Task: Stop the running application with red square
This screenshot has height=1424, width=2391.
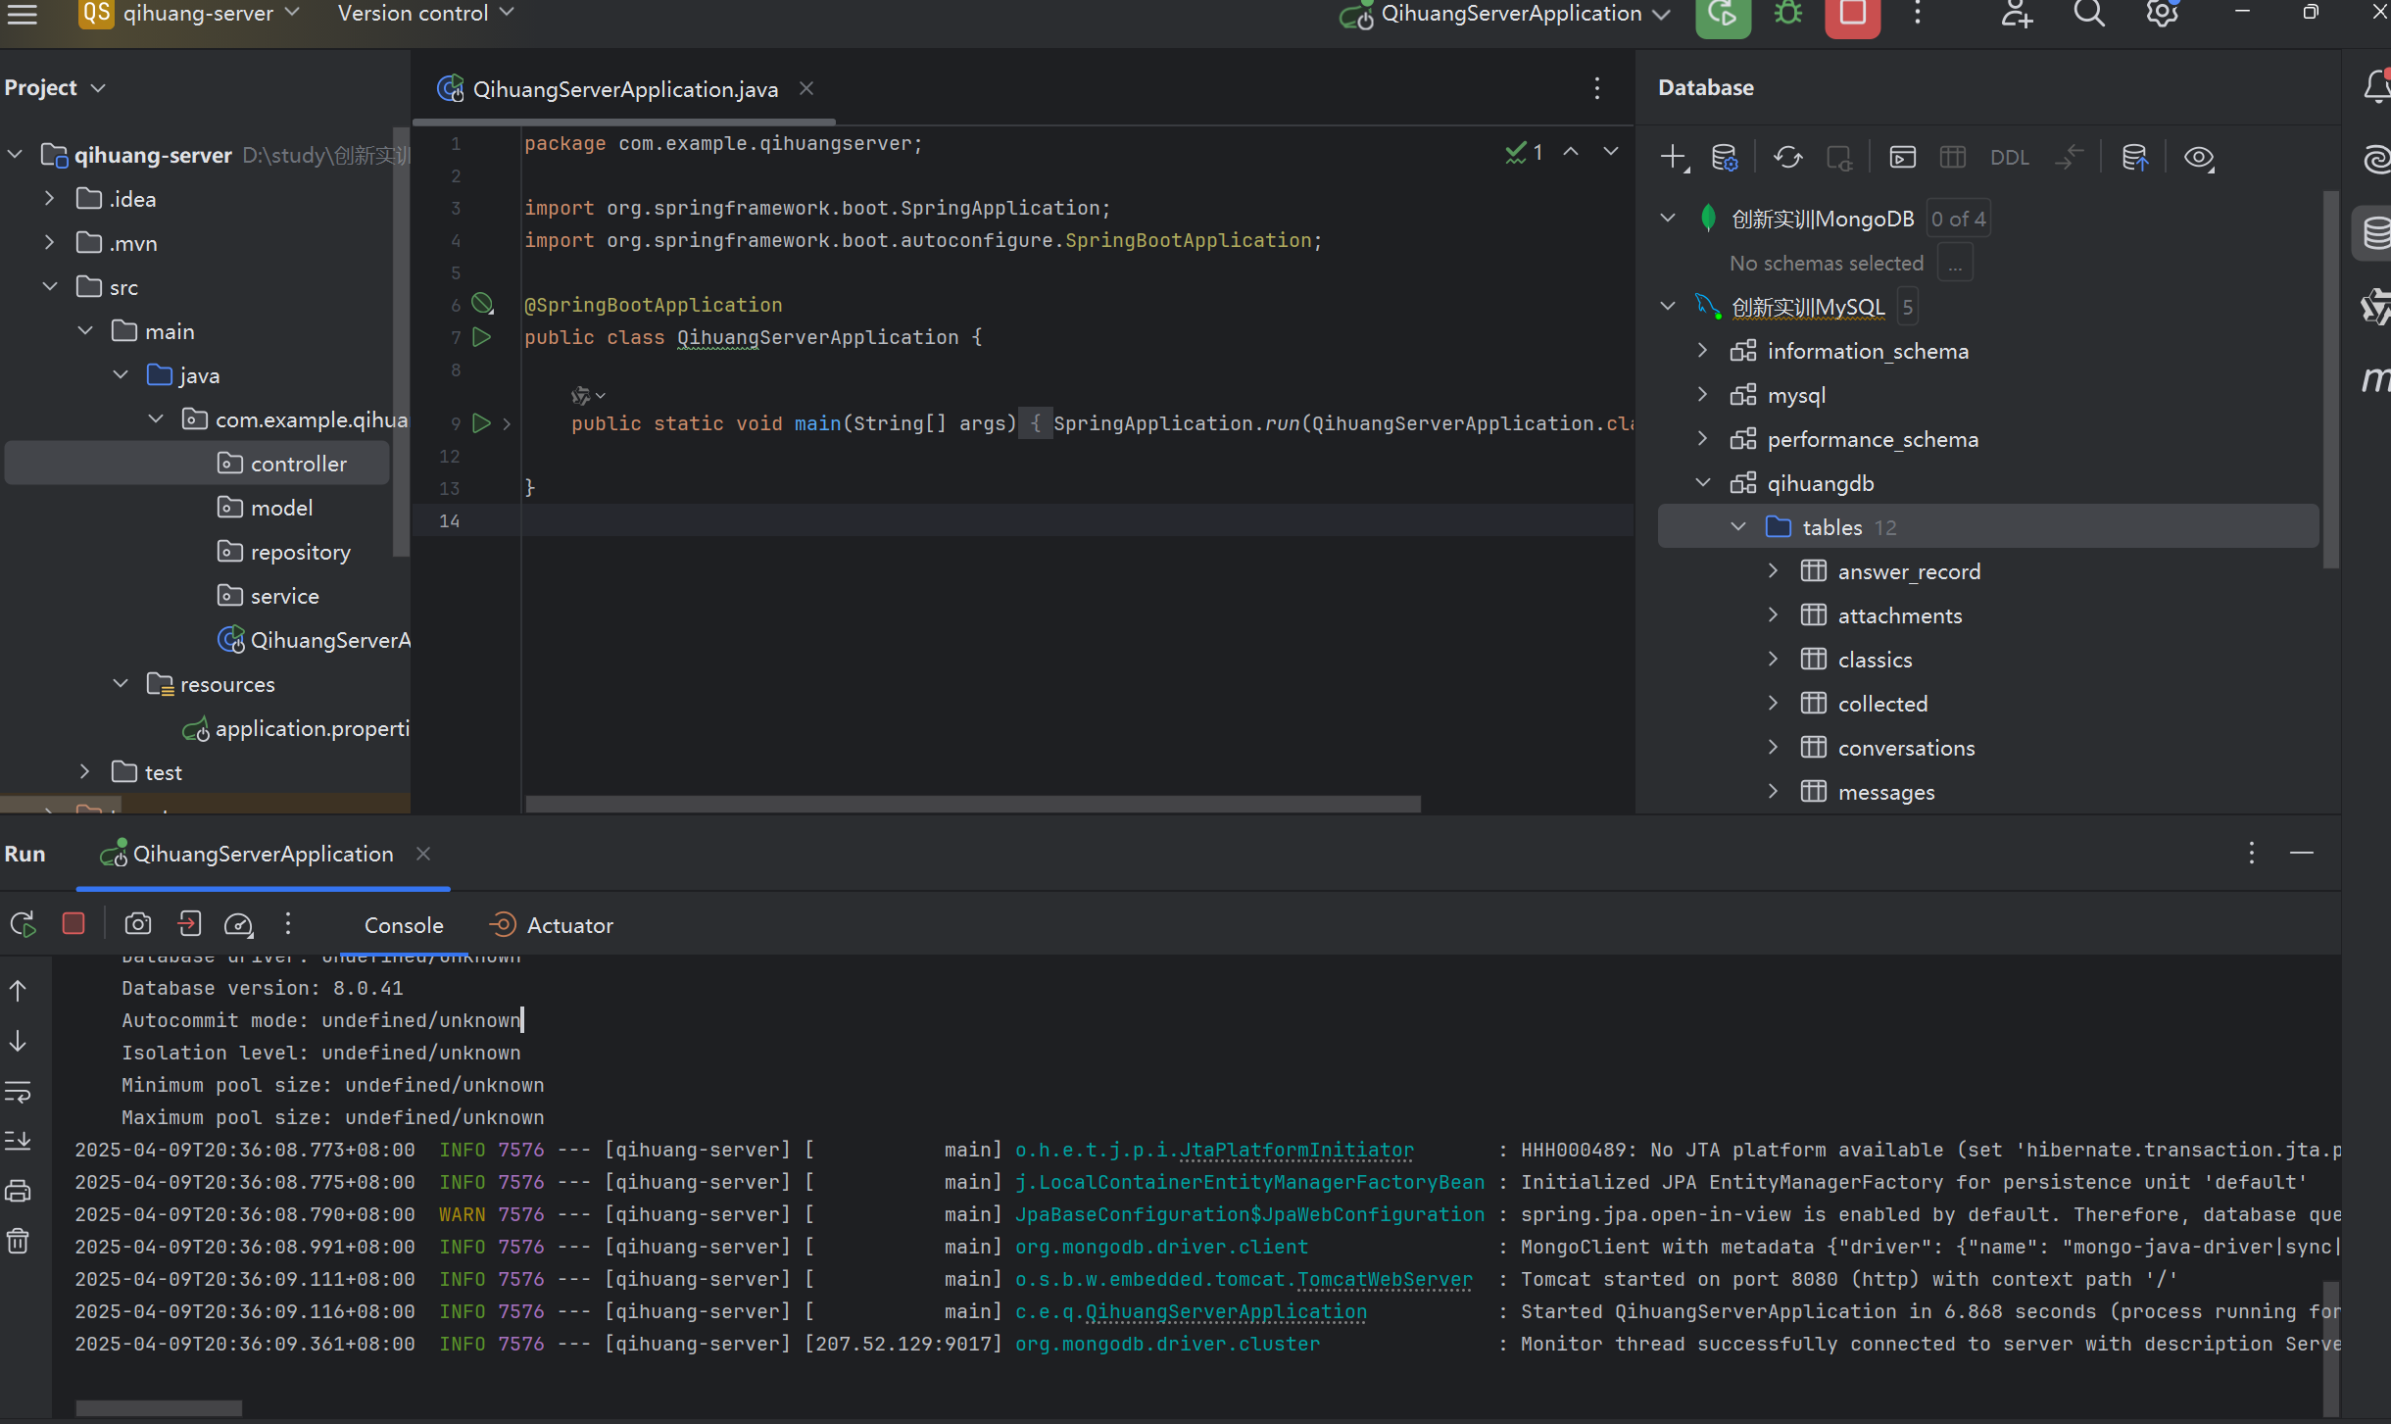Action: pyautogui.click(x=1851, y=14)
